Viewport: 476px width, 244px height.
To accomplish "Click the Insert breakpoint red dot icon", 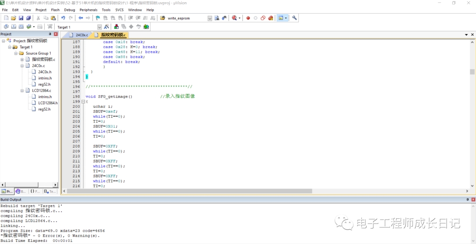I will (x=248, y=18).
